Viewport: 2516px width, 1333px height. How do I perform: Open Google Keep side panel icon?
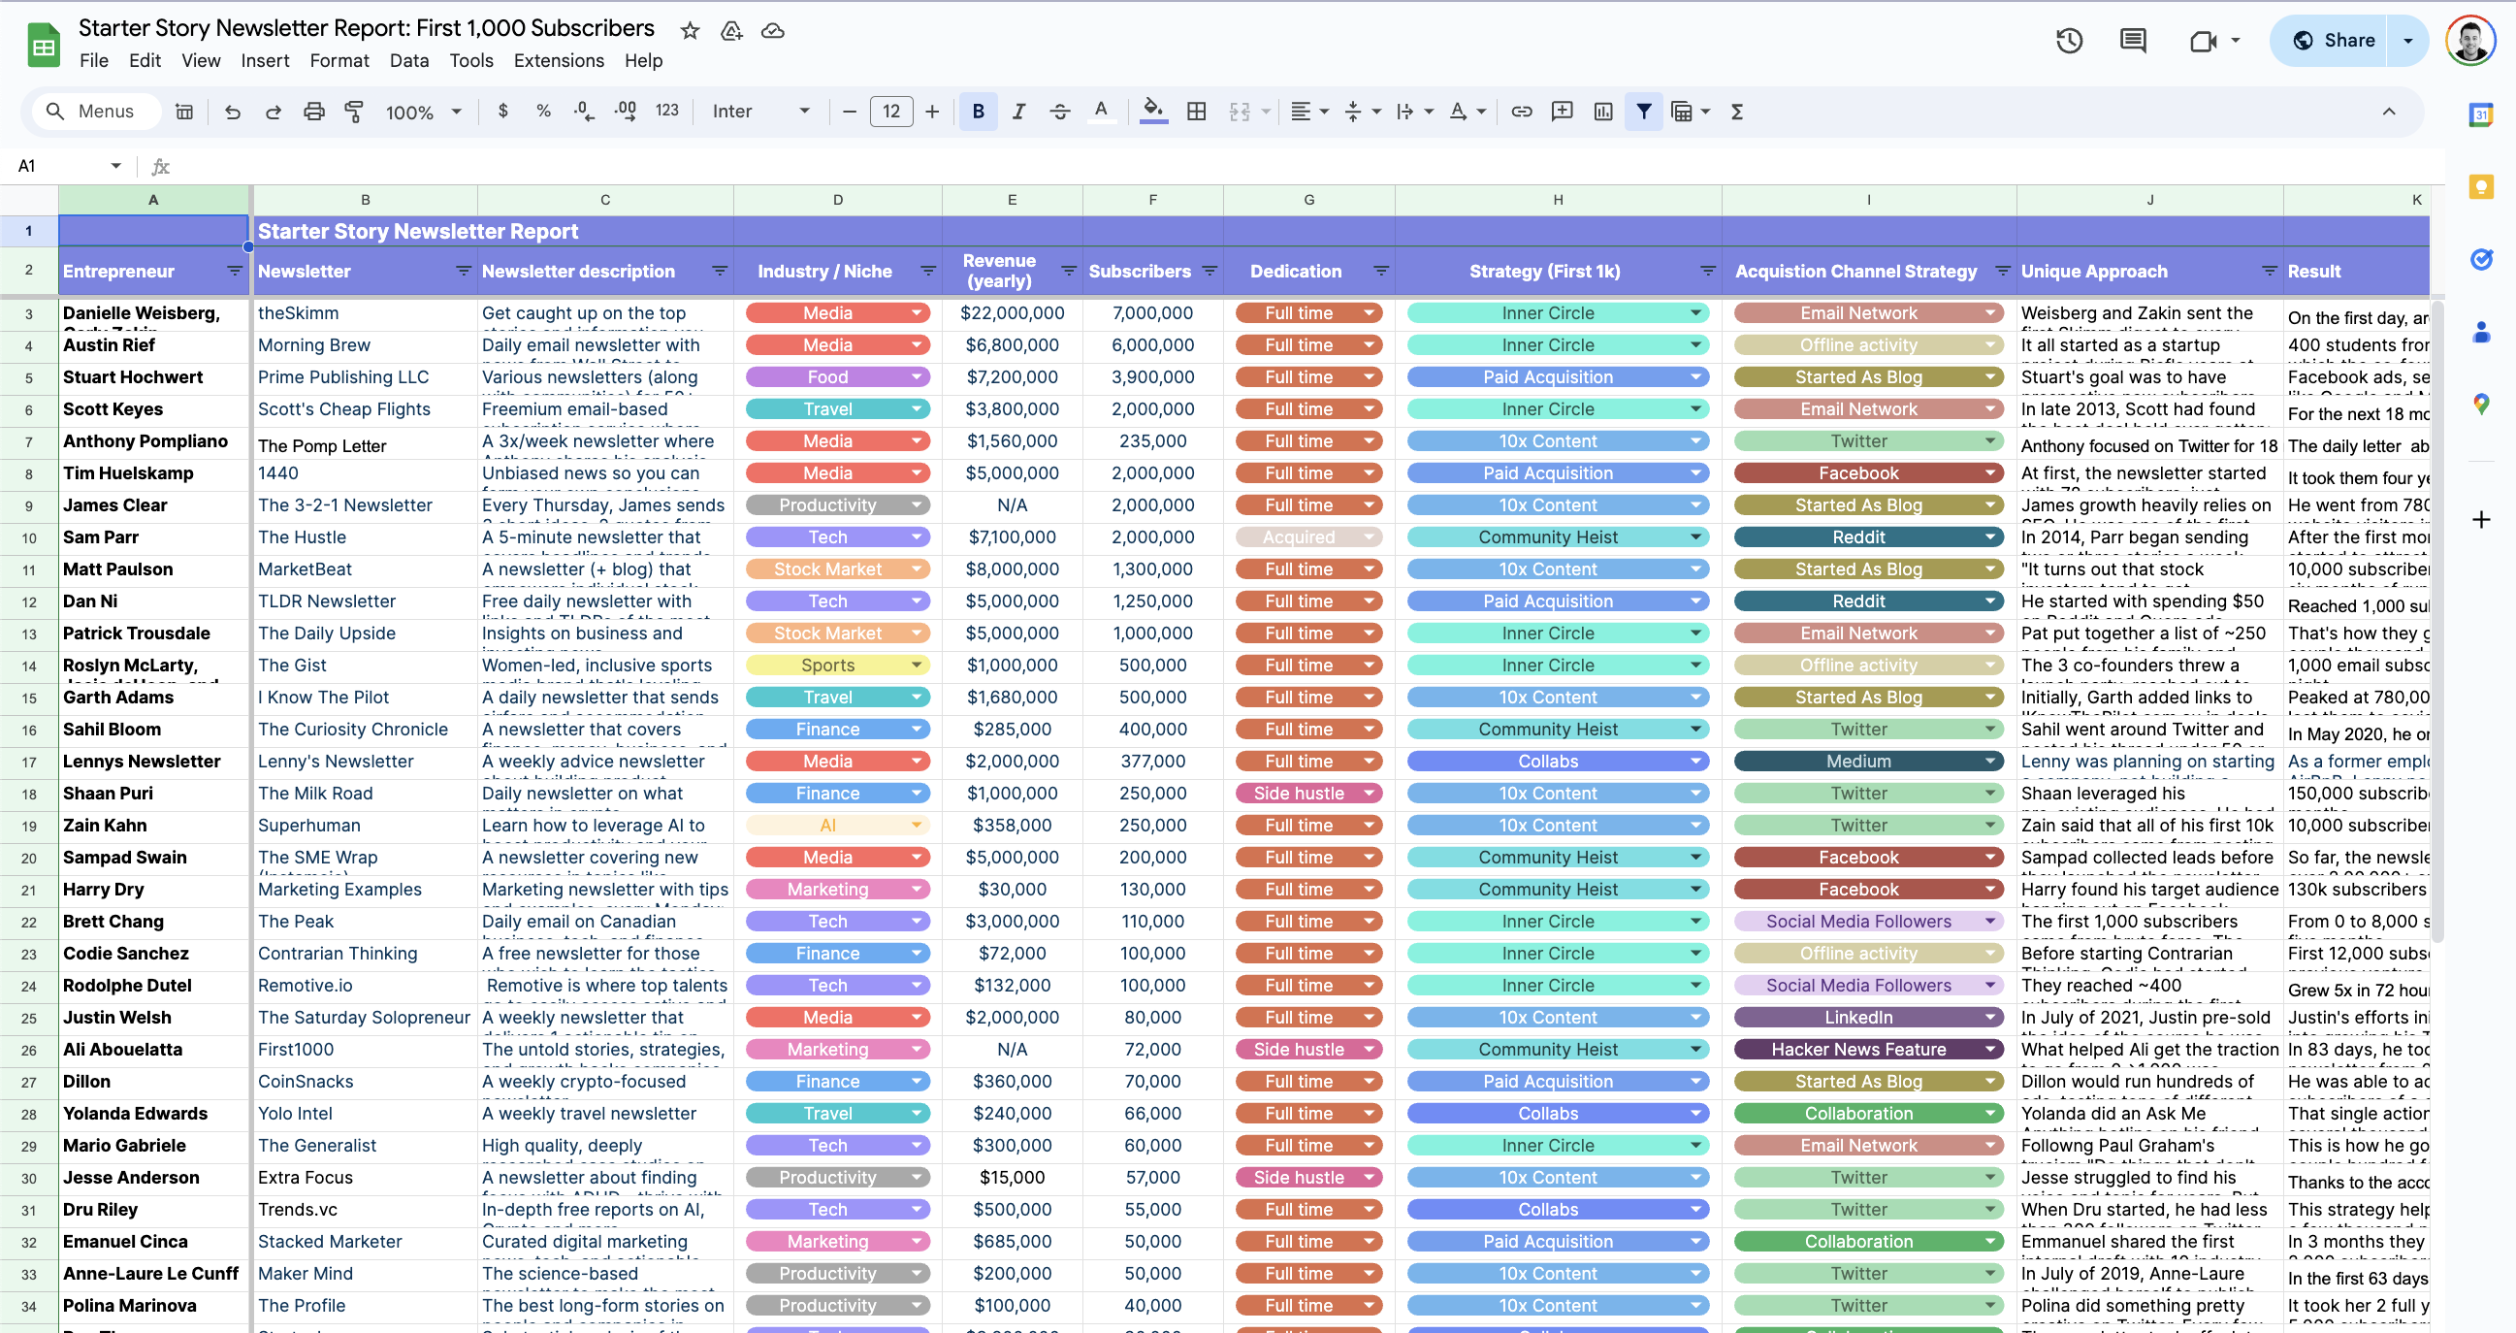pyautogui.click(x=2481, y=186)
